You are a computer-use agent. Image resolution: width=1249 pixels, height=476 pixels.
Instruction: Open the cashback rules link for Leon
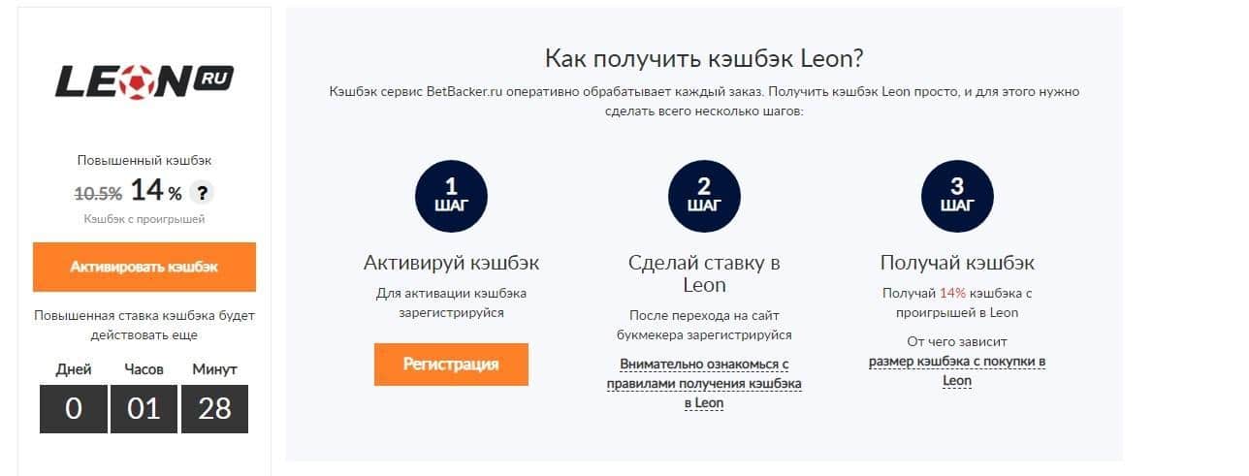[704, 383]
